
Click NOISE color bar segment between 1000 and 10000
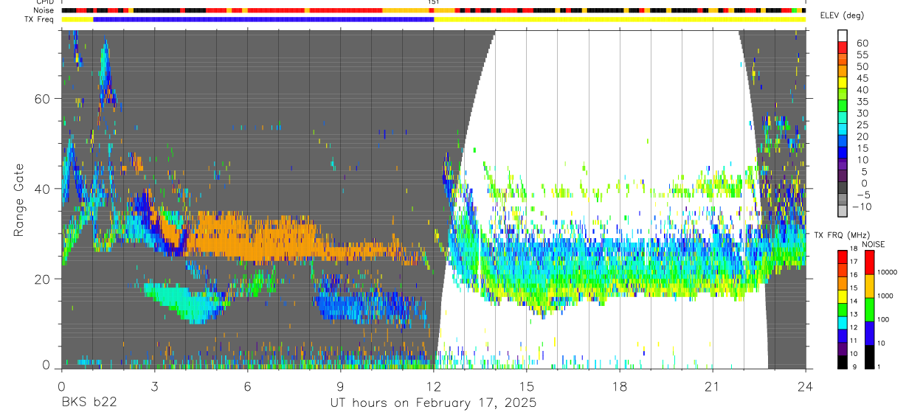pyautogui.click(x=870, y=285)
